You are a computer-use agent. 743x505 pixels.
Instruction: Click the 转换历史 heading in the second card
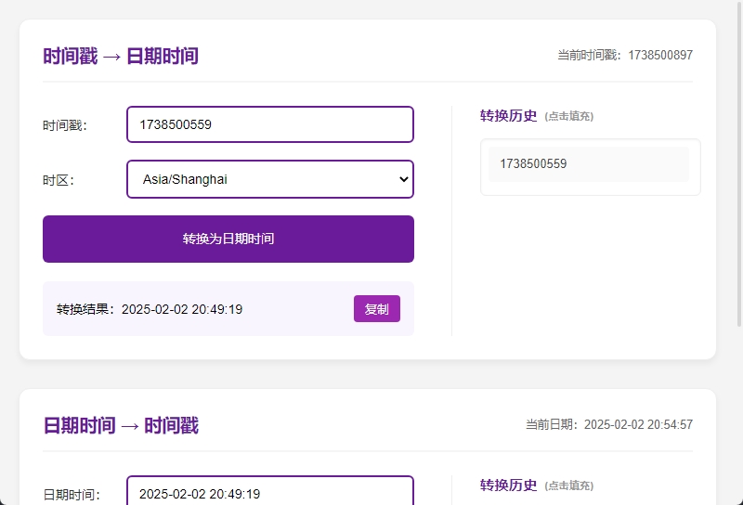pyautogui.click(x=508, y=486)
